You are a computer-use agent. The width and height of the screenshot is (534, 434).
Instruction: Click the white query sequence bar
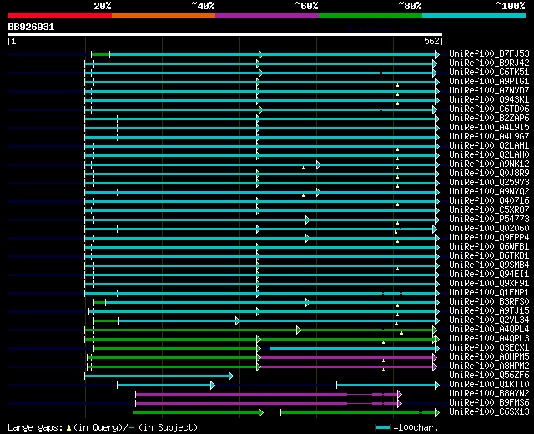pos(225,34)
